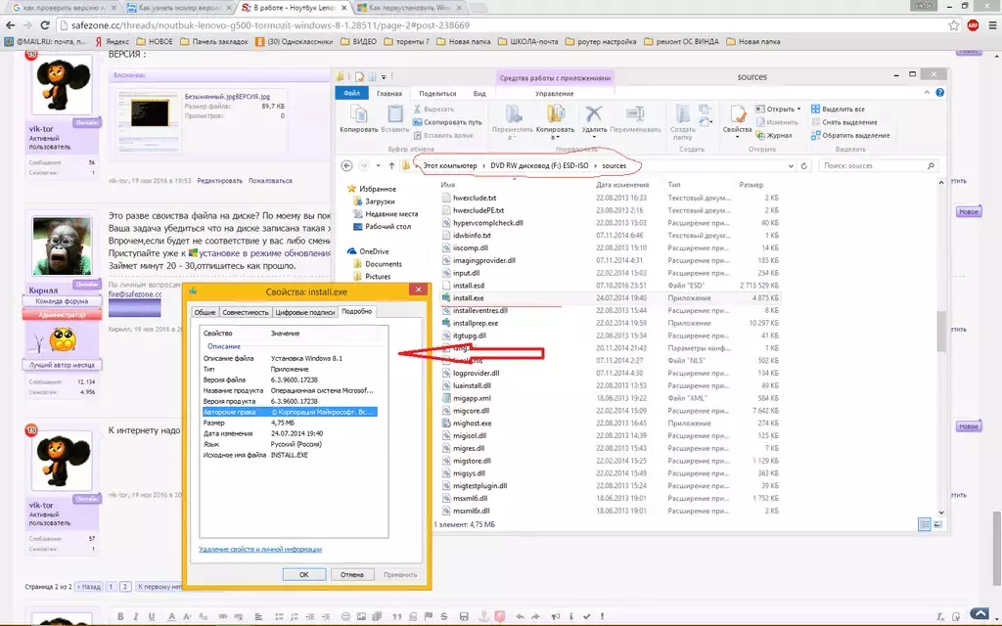Click the Explorer Up arrow navigation icon
This screenshot has height=626, width=1002.
tap(391, 166)
